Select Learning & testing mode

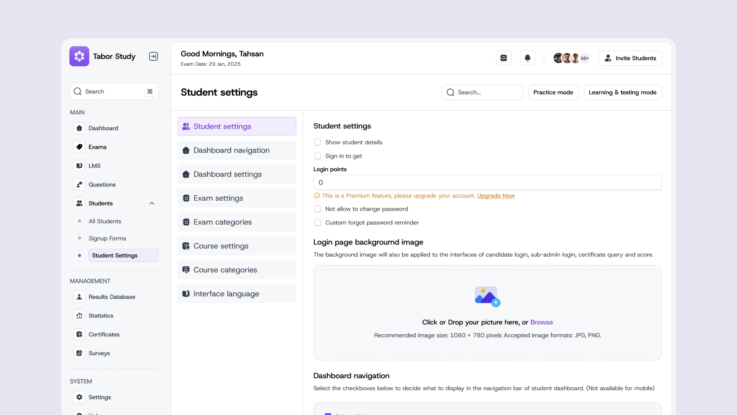pyautogui.click(x=623, y=92)
